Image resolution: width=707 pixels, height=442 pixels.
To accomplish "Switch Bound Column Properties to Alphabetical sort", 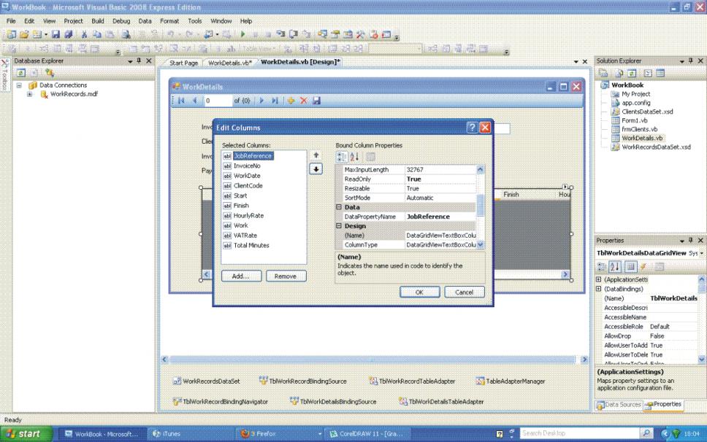I will point(354,157).
